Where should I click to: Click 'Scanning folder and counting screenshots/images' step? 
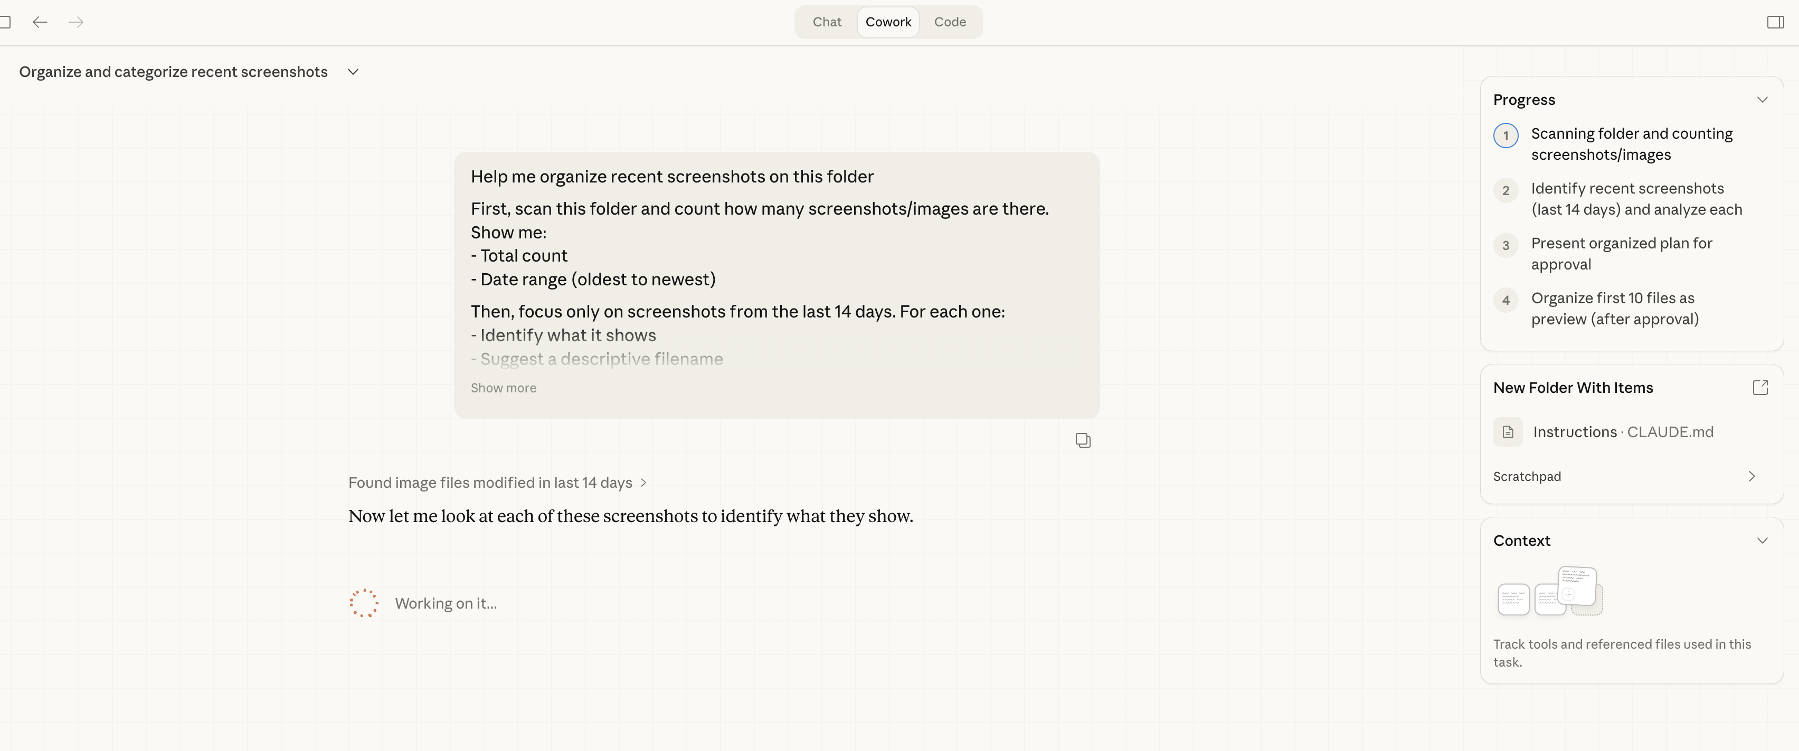point(1631,144)
